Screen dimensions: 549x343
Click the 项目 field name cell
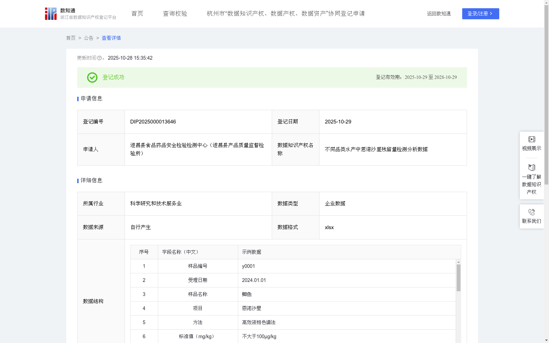[198, 308]
